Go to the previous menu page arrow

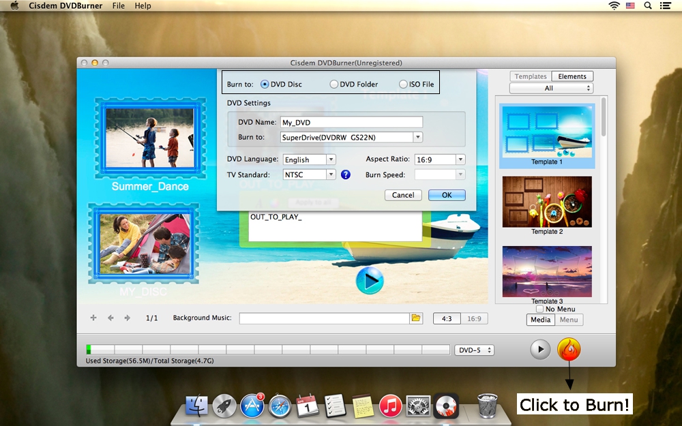[110, 318]
